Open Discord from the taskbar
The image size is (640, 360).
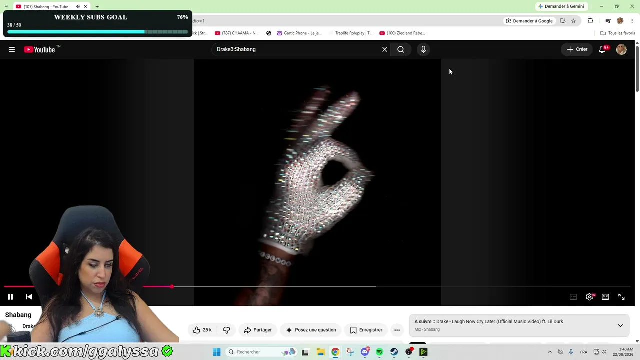pos(365,352)
